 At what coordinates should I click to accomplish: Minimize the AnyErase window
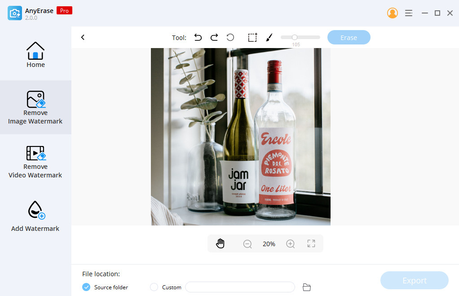coord(425,13)
